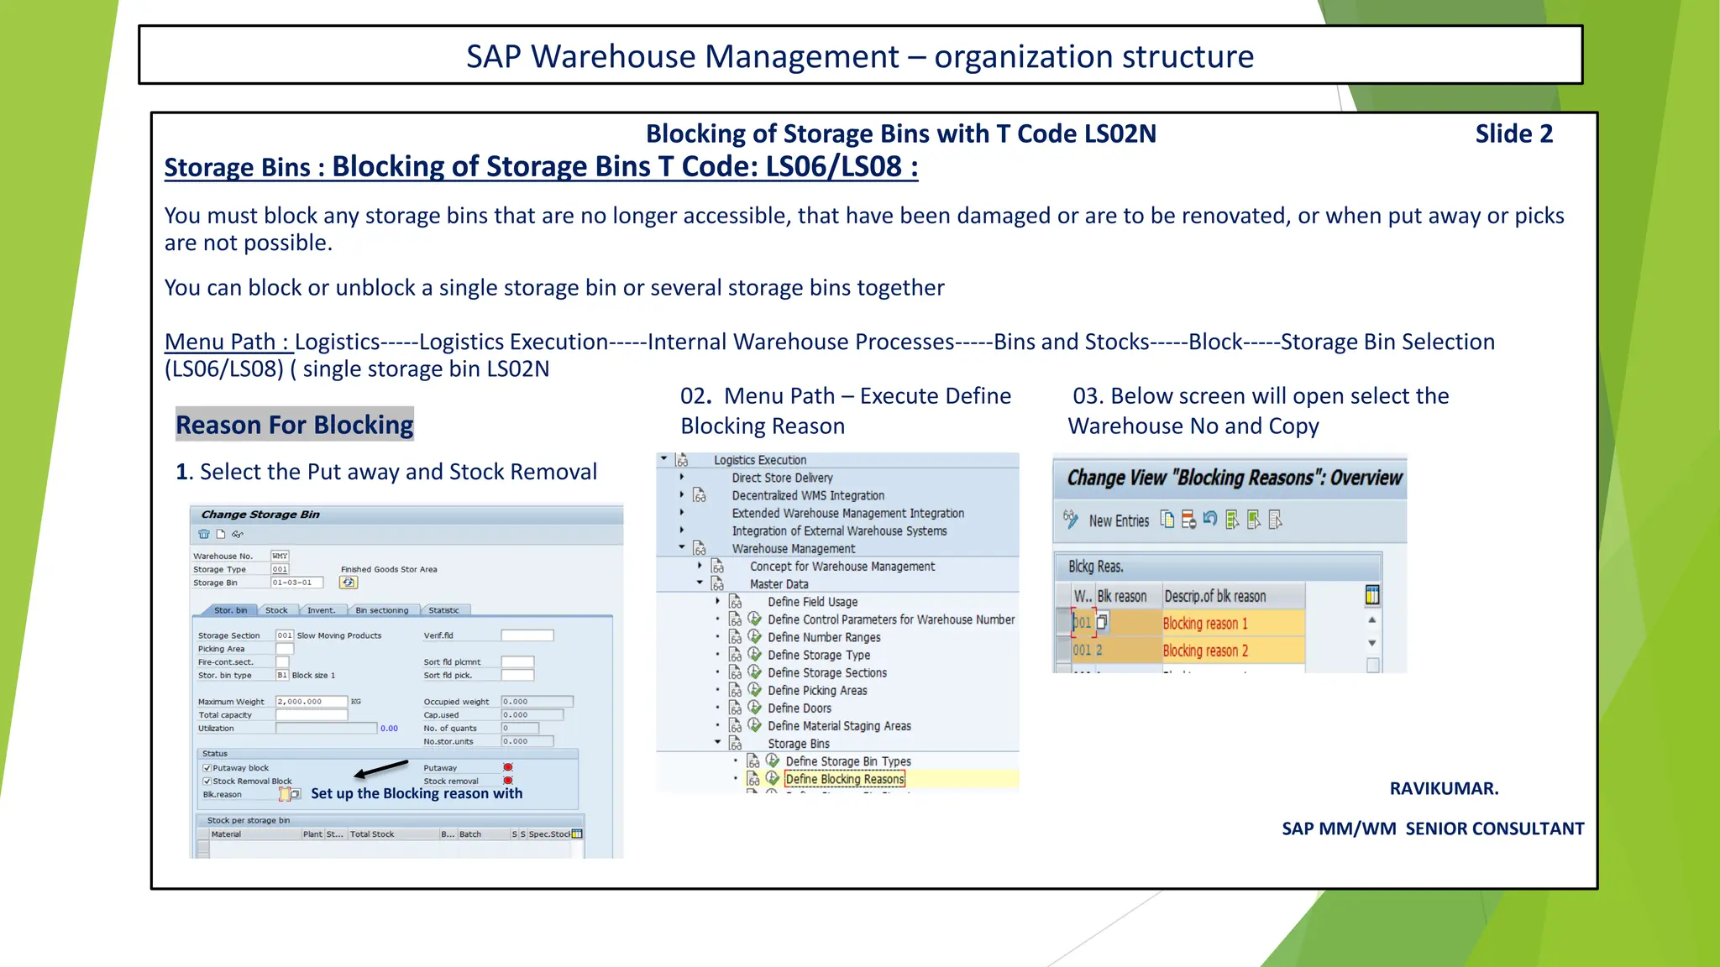Switch to the Stock tab
1720x967 pixels.
(276, 610)
